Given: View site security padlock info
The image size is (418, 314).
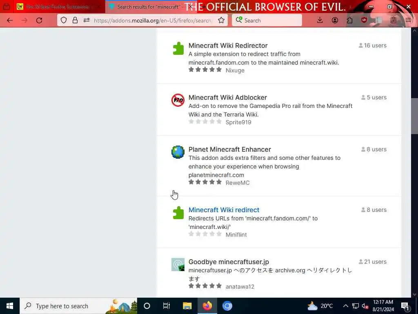Looking at the screenshot, I should pyautogui.click(x=75, y=20).
